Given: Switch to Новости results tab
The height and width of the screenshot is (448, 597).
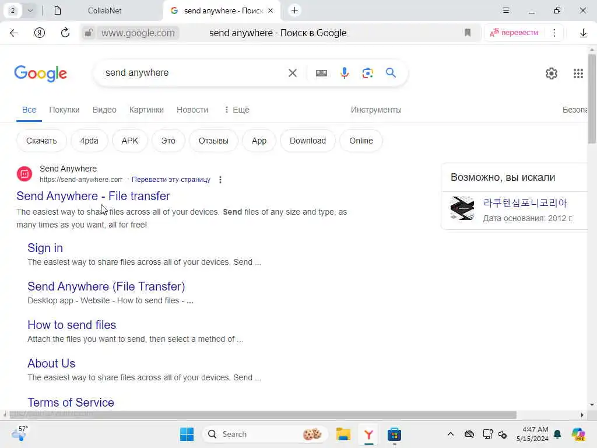Looking at the screenshot, I should click(x=192, y=110).
